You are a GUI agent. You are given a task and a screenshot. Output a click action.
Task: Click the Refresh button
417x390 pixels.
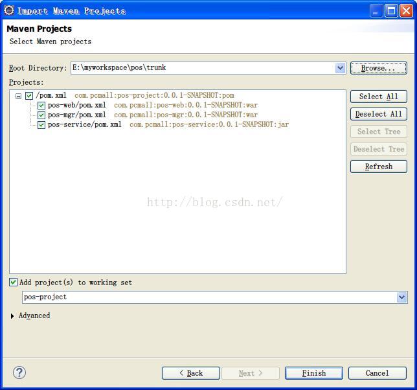[378, 166]
